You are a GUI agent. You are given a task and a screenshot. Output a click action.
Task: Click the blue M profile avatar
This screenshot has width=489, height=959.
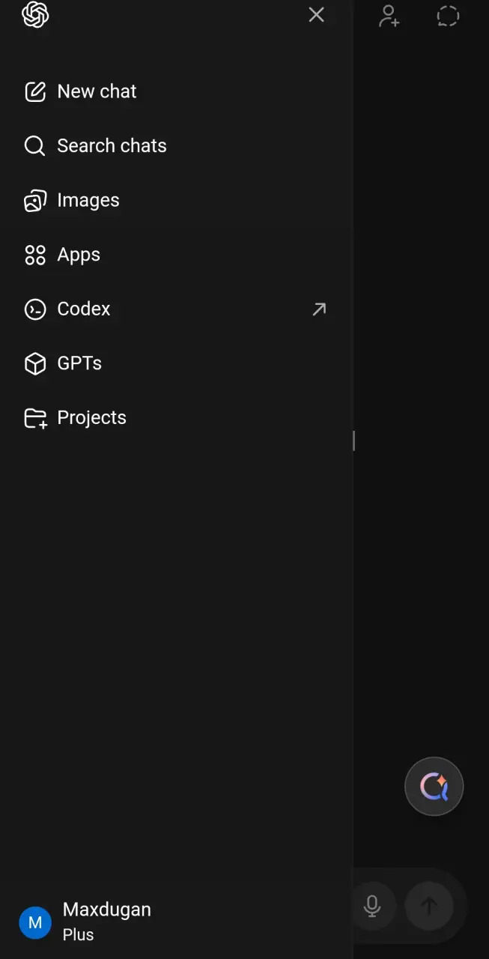coord(35,922)
